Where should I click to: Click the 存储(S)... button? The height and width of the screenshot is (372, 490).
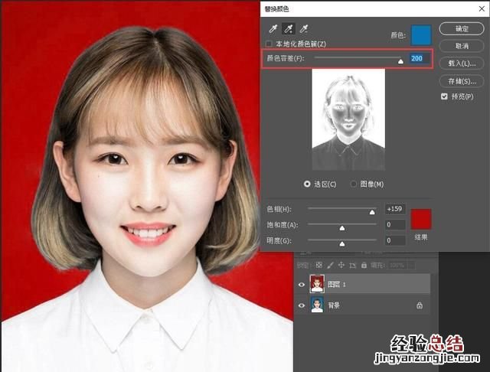462,81
